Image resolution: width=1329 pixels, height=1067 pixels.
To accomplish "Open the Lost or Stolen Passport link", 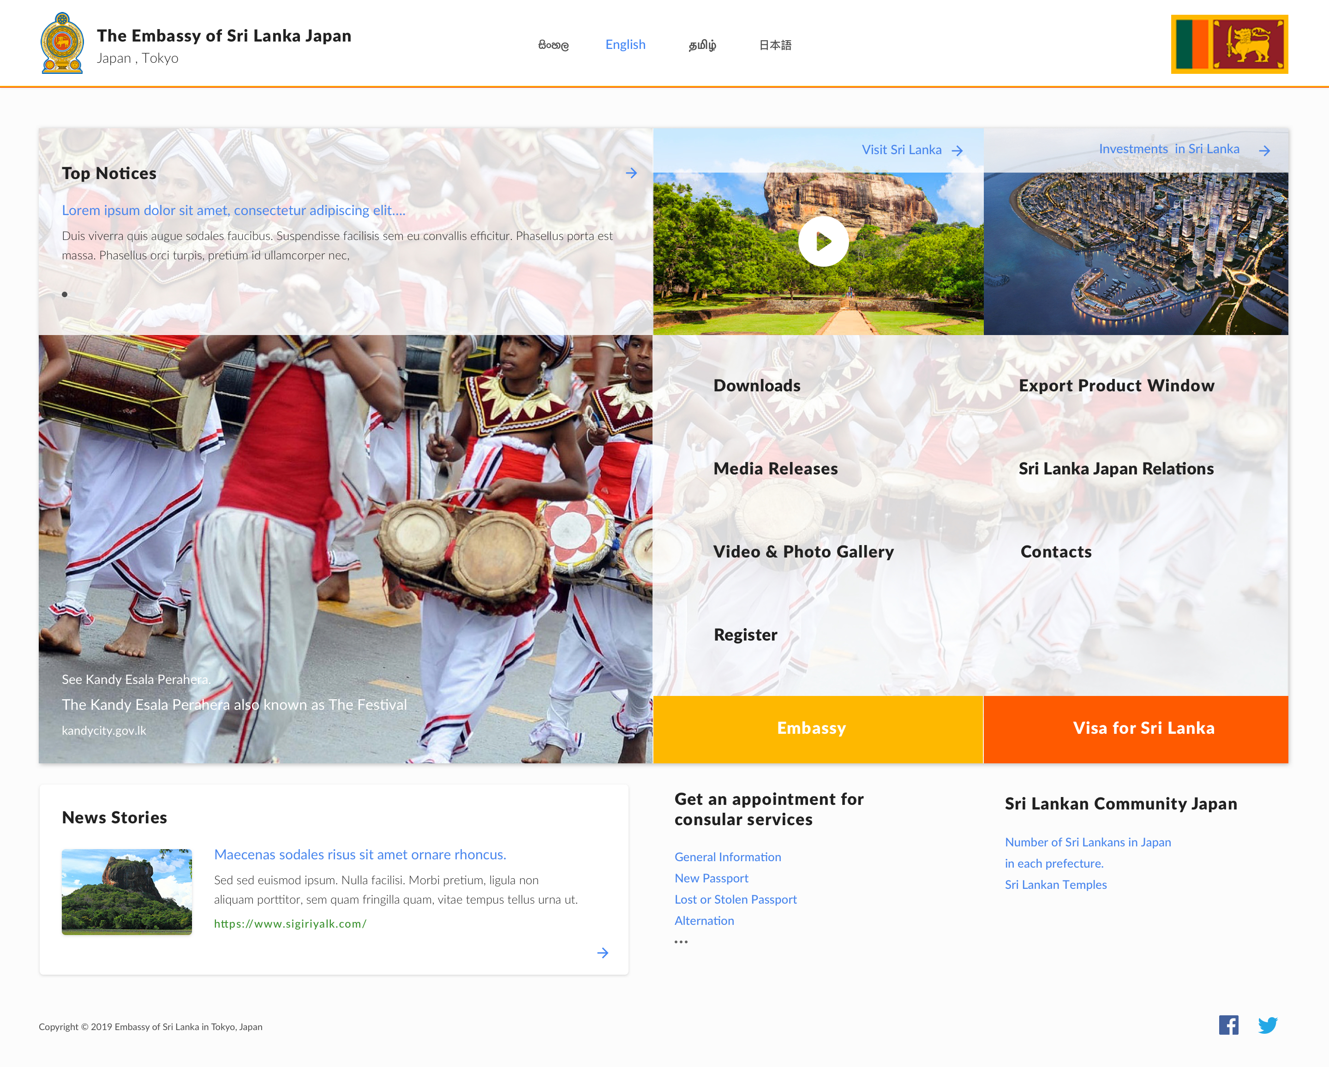I will (x=736, y=899).
